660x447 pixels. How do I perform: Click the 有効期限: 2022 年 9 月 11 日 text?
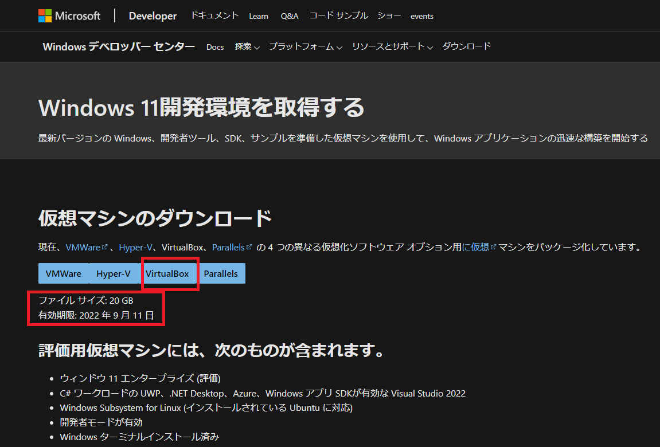96,315
